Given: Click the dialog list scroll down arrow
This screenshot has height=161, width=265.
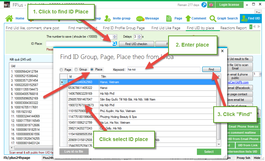Looking at the screenshot, I should pos(219,144).
